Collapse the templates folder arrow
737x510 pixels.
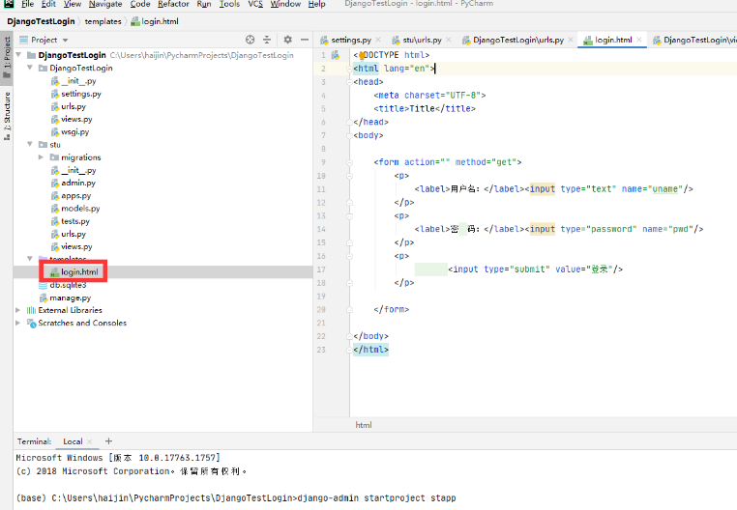30,258
